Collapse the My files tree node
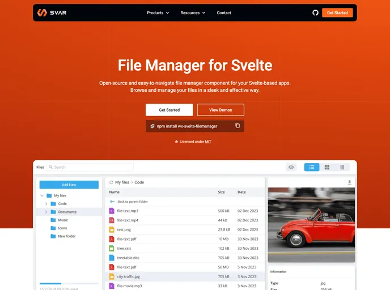The image size is (390, 290). pyautogui.click(x=42, y=195)
